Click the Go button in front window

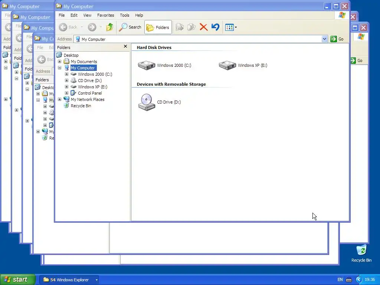337,39
